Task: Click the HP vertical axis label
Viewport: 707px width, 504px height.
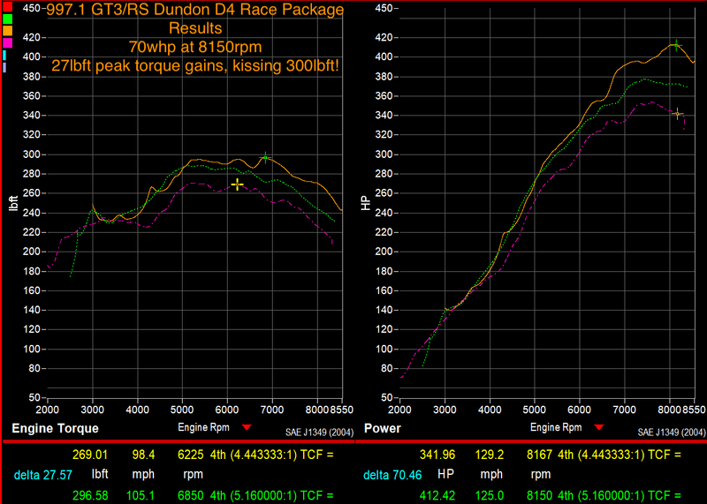Action: point(366,204)
